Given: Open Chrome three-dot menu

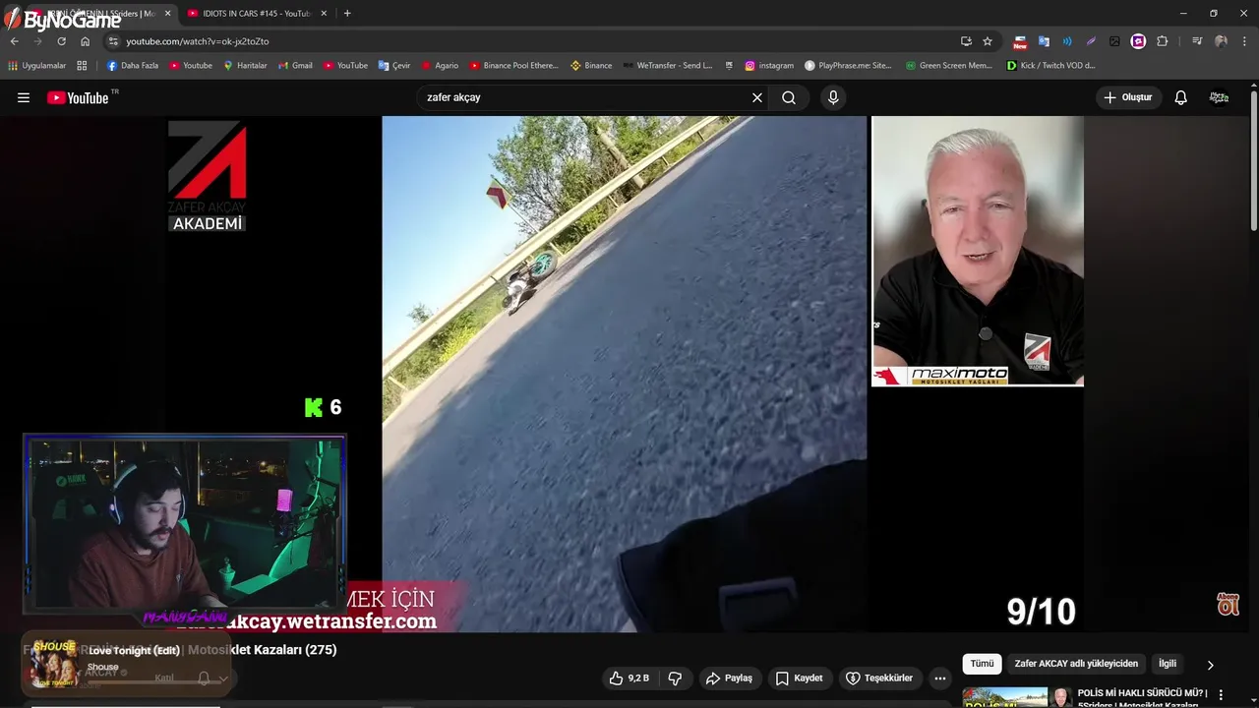Looking at the screenshot, I should click(x=1245, y=41).
